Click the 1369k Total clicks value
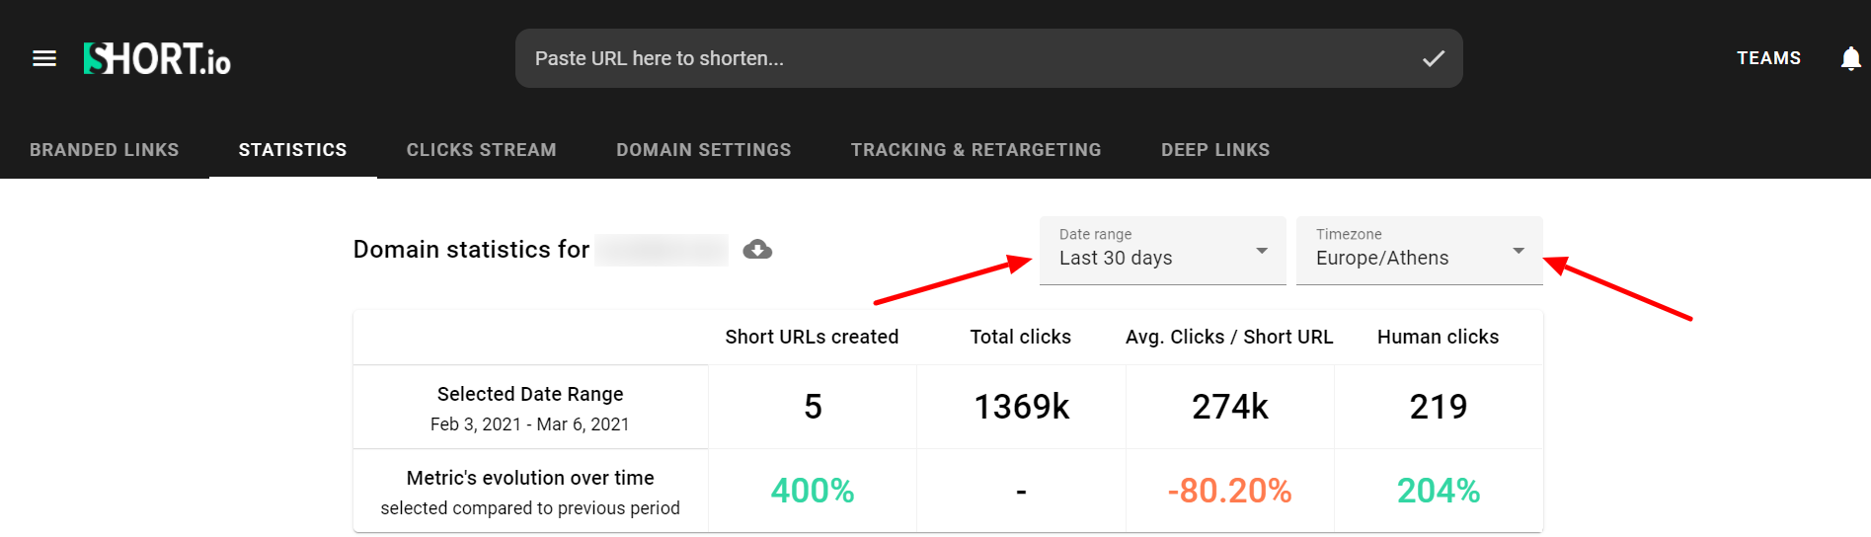 click(1022, 407)
